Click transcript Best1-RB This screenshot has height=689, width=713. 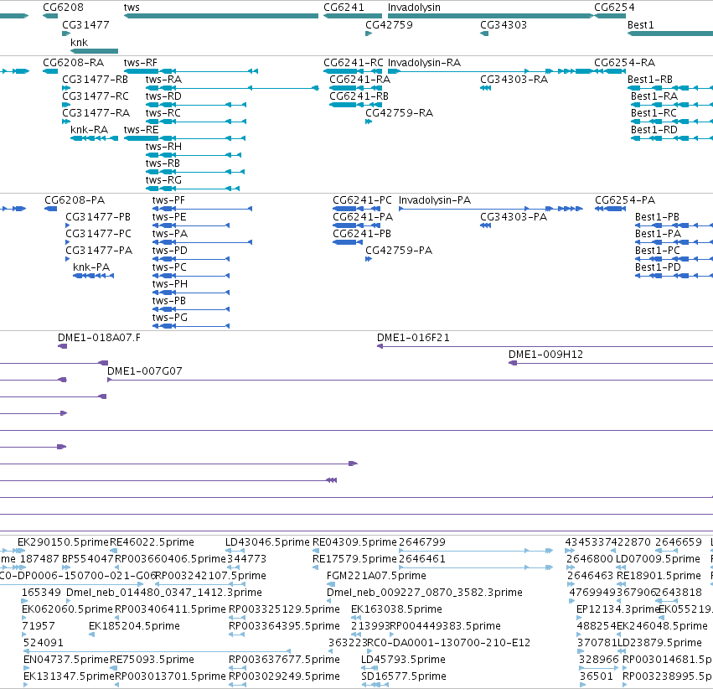point(670,88)
